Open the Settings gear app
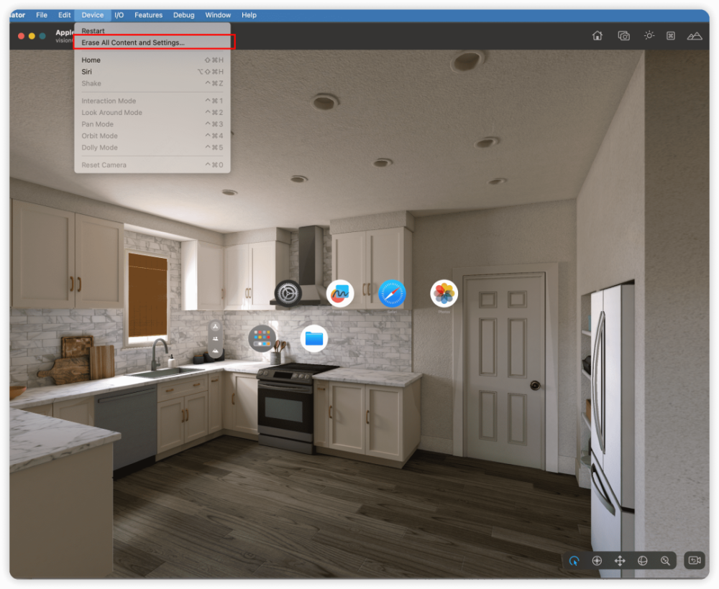719x589 pixels. click(x=288, y=293)
